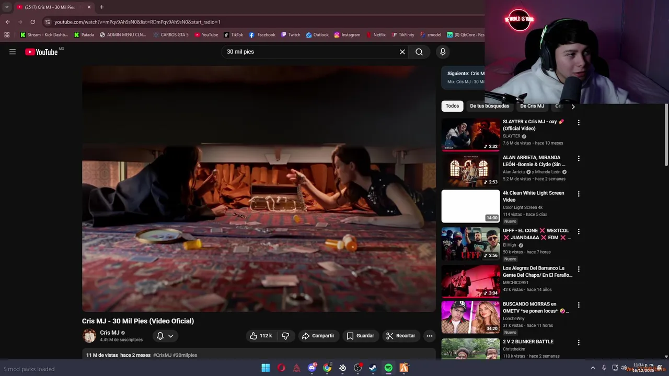Like the video with thumbs up
Image resolution: width=669 pixels, height=376 pixels.
tap(261, 336)
